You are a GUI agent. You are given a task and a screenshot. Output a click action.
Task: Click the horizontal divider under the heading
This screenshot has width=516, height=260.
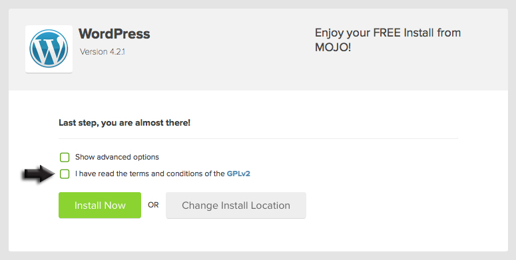tap(258, 138)
